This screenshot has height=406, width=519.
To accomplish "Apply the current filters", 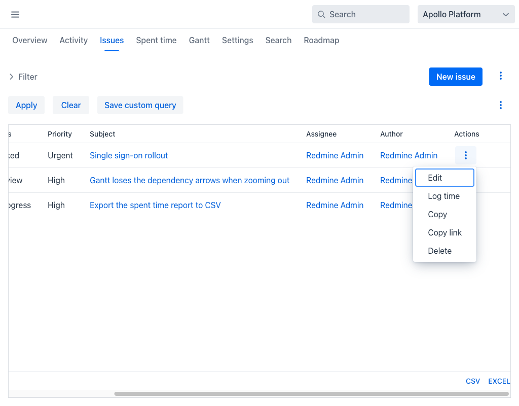I will coord(26,105).
